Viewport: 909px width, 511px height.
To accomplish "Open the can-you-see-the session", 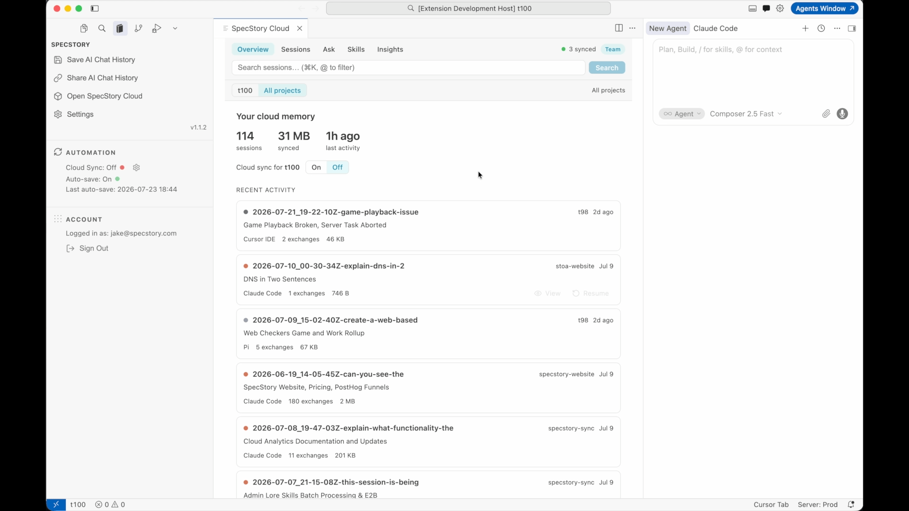I will click(x=428, y=388).
